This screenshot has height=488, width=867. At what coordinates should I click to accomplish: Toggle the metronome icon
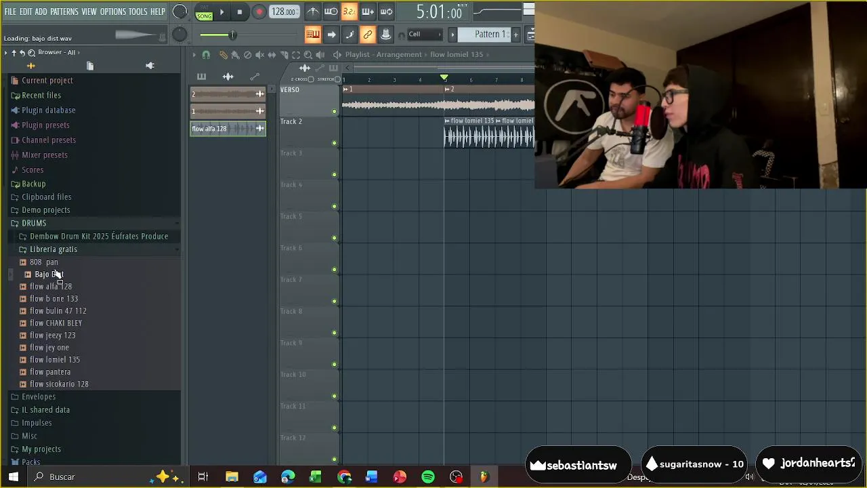(x=312, y=12)
